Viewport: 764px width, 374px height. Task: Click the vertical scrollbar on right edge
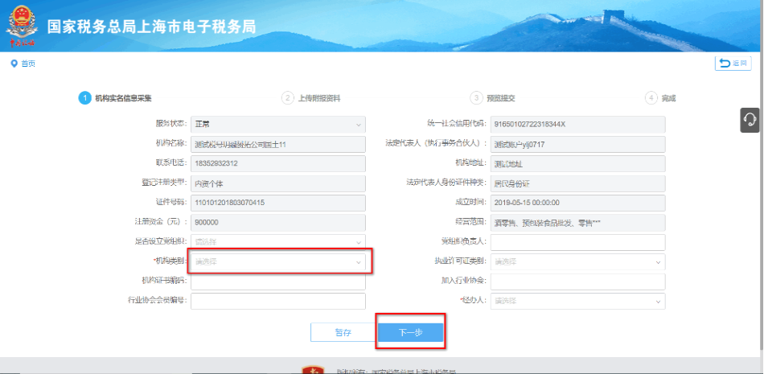point(762,175)
